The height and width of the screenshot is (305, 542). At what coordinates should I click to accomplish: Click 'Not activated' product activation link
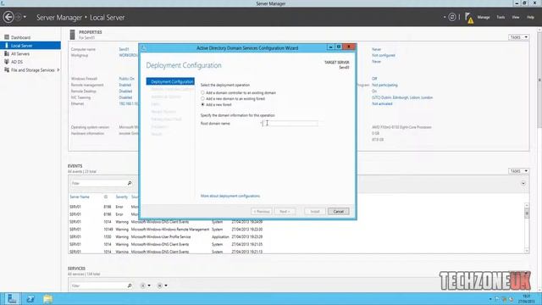click(x=382, y=103)
